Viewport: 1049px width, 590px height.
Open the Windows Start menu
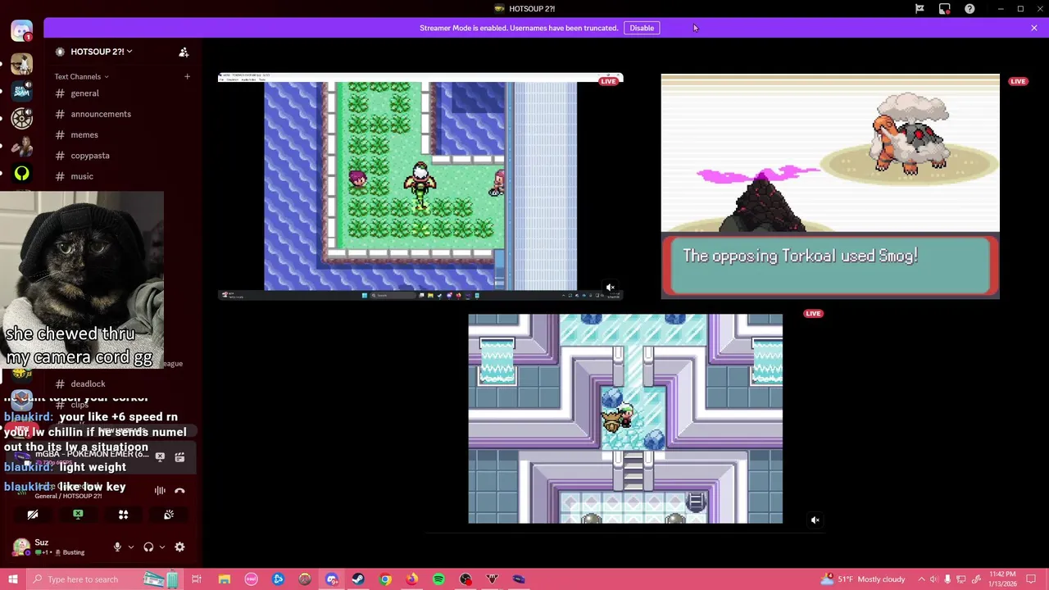pyautogui.click(x=12, y=579)
